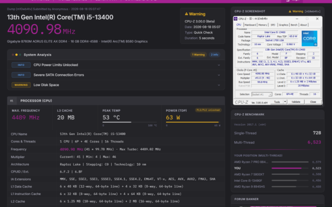Click the magenta 4090.98 MHz in Frequency row
The height and width of the screenshot is (207, 332).
[71, 149]
